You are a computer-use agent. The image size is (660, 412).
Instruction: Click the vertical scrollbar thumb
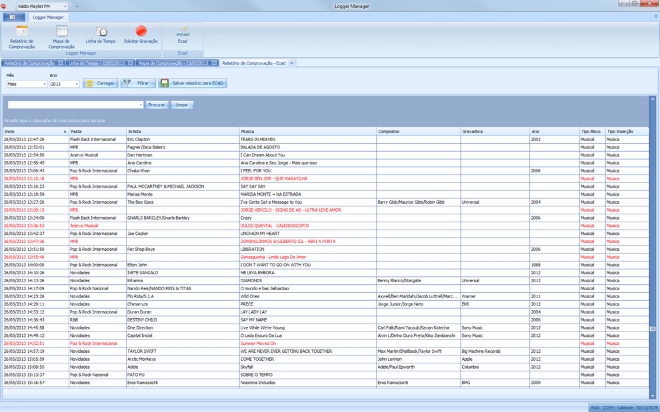point(653,329)
